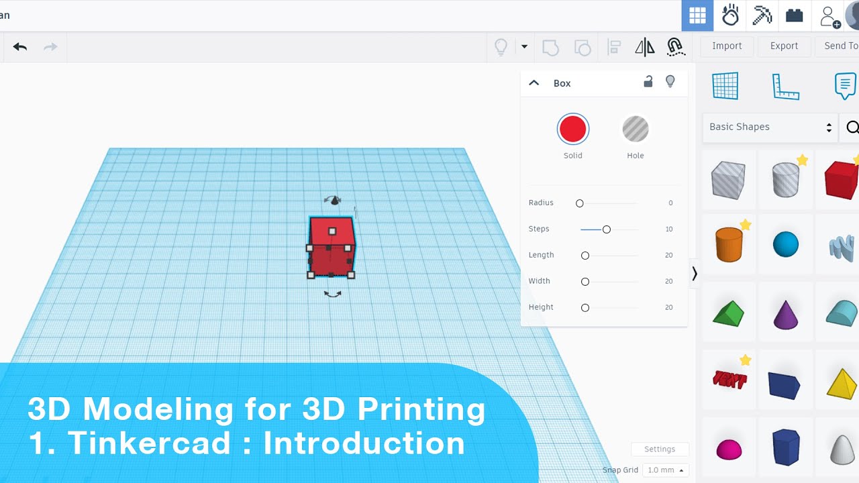Toggle show all lightbulb in toolbar
This screenshot has width=859, height=483.
[x=501, y=47]
